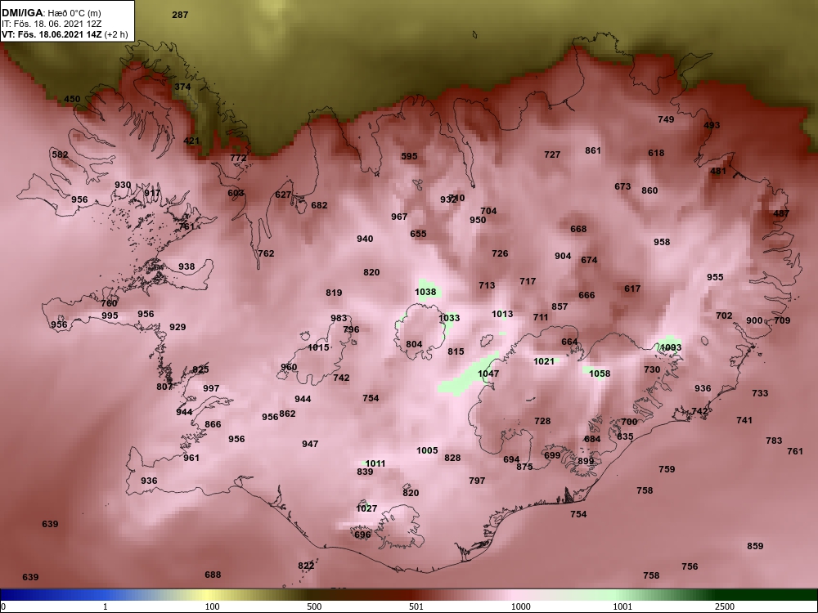
Task: Click the legend label '1001'
Action: coord(622,606)
